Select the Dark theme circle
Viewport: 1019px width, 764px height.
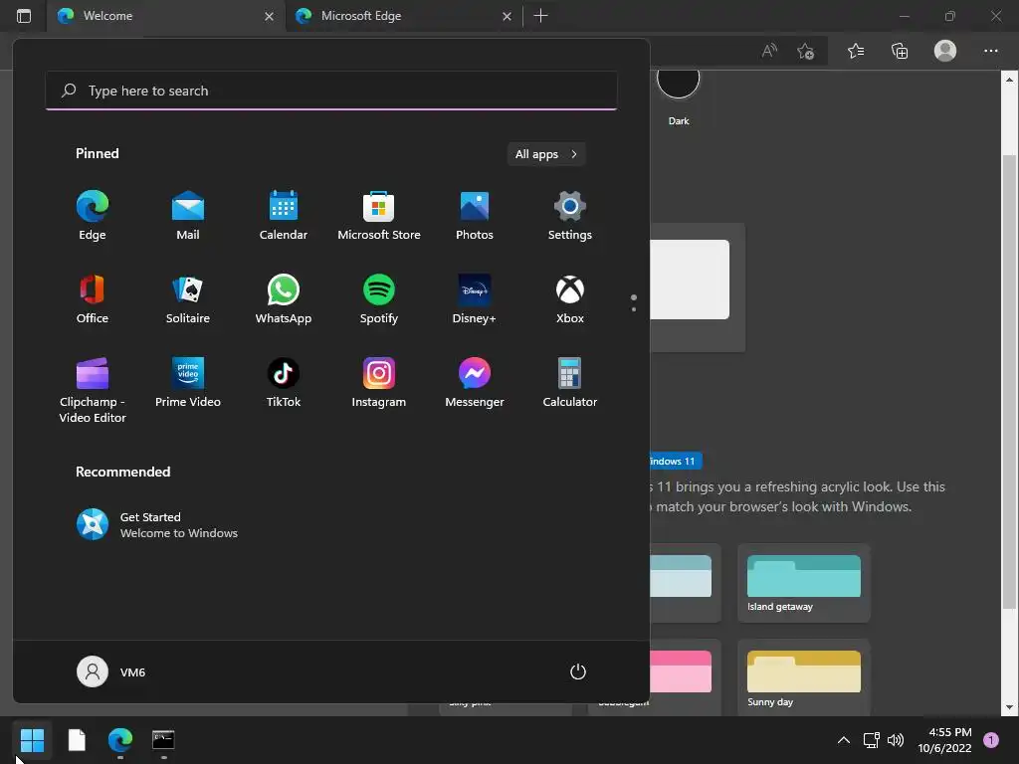tap(678, 82)
